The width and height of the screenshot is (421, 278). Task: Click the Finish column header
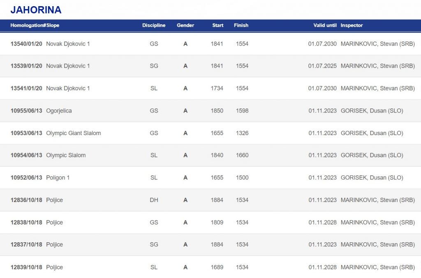pyautogui.click(x=241, y=25)
